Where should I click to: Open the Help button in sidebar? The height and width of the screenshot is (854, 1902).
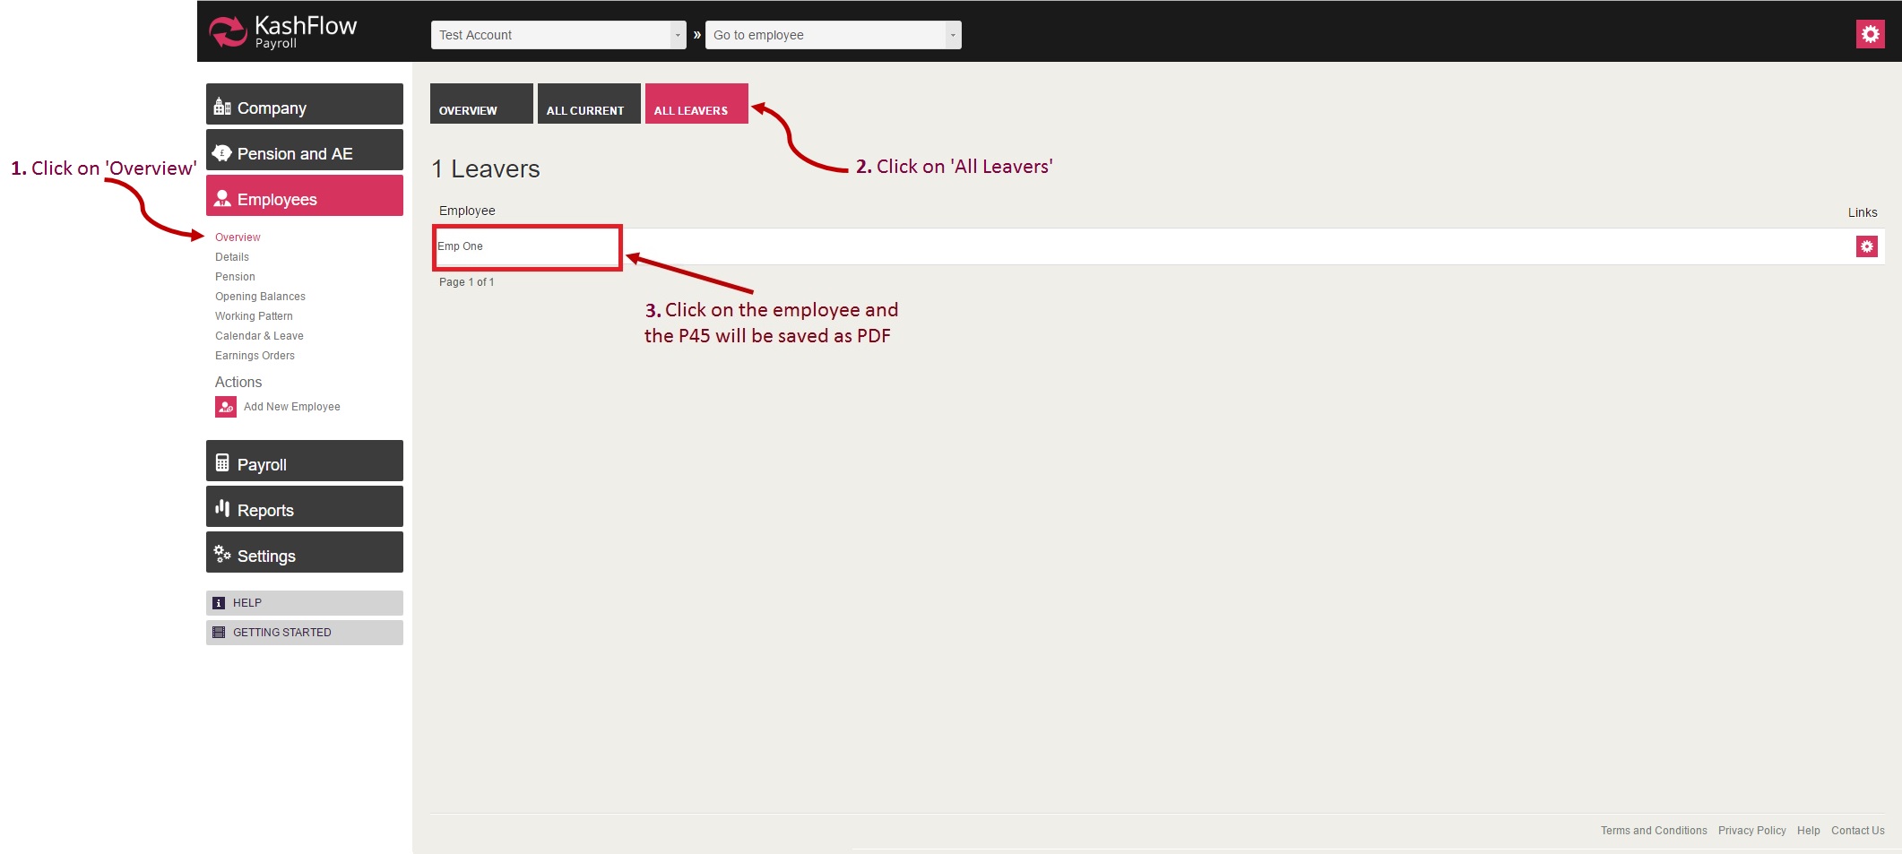click(304, 603)
